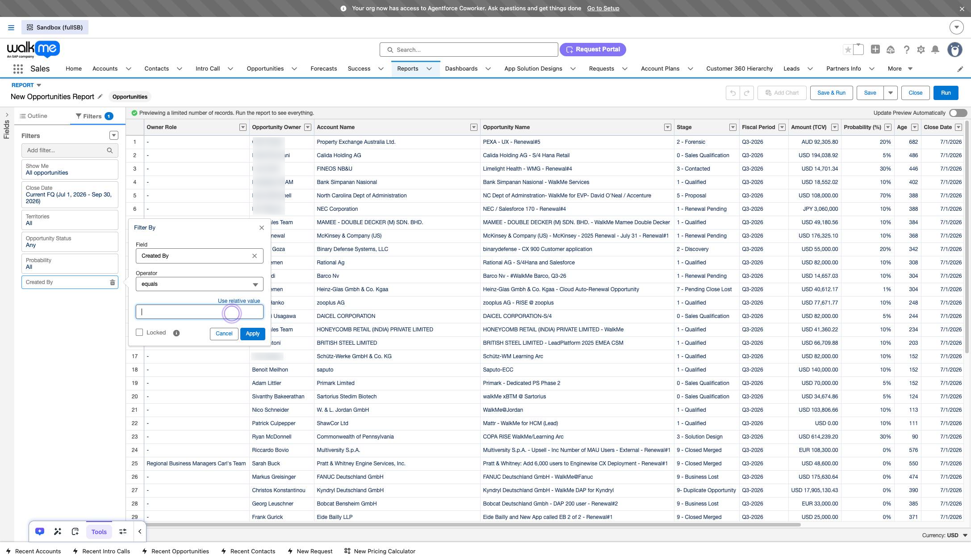The height and width of the screenshot is (560, 971).
Task: Open the Customer 360 Hierarchy tab
Action: [x=739, y=69]
